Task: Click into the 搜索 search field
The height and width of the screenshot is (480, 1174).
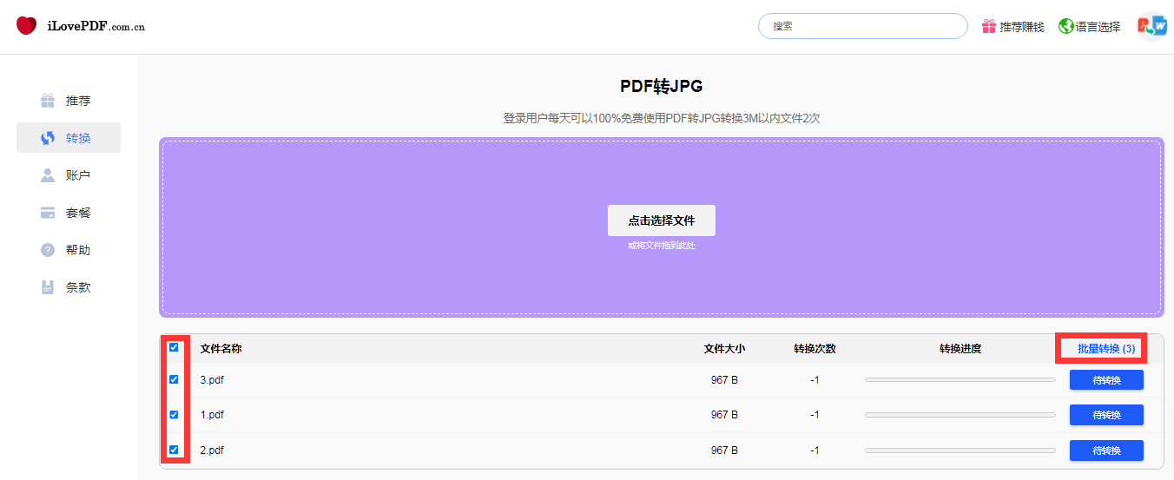Action: tap(862, 26)
